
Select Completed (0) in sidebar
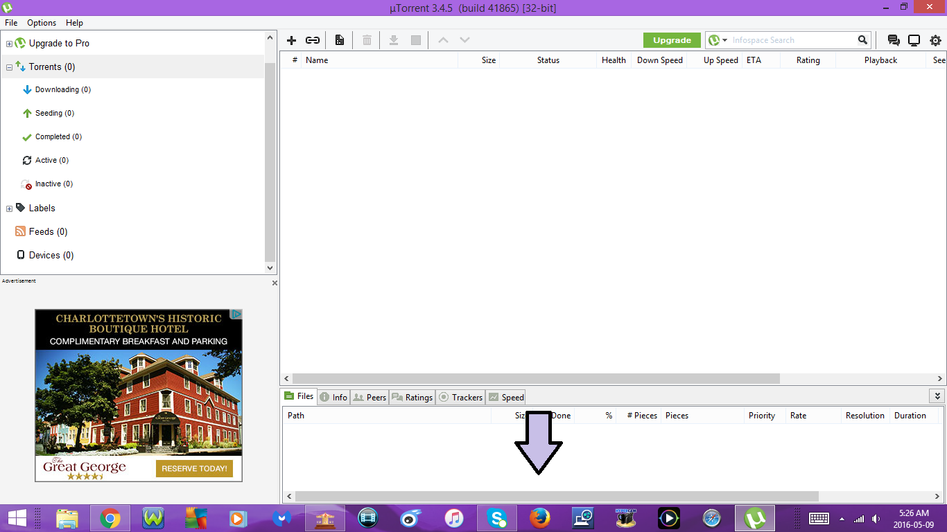pyautogui.click(x=58, y=137)
